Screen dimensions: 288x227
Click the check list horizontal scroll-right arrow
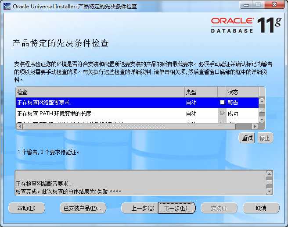[255, 126]
